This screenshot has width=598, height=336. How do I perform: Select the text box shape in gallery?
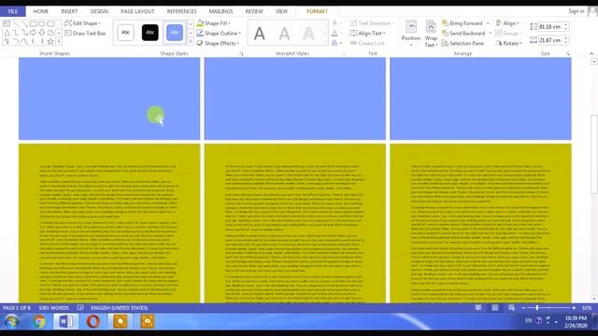pyautogui.click(x=7, y=23)
